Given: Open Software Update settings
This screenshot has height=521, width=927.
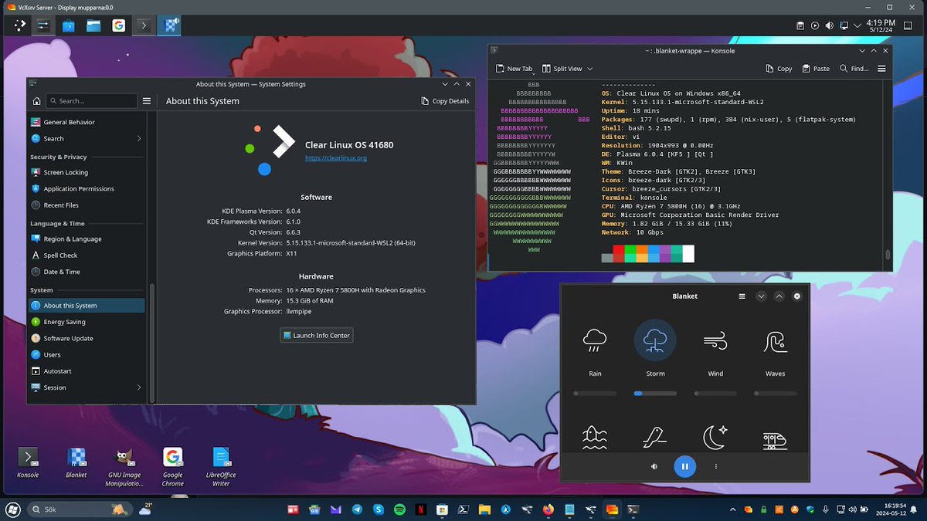Looking at the screenshot, I should (x=87, y=338).
